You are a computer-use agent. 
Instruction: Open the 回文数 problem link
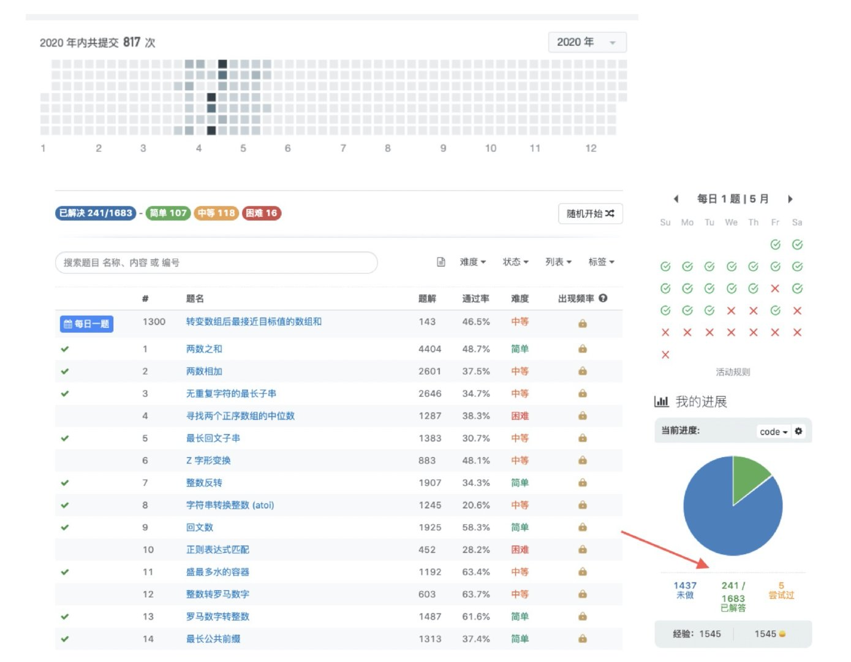[x=200, y=527]
